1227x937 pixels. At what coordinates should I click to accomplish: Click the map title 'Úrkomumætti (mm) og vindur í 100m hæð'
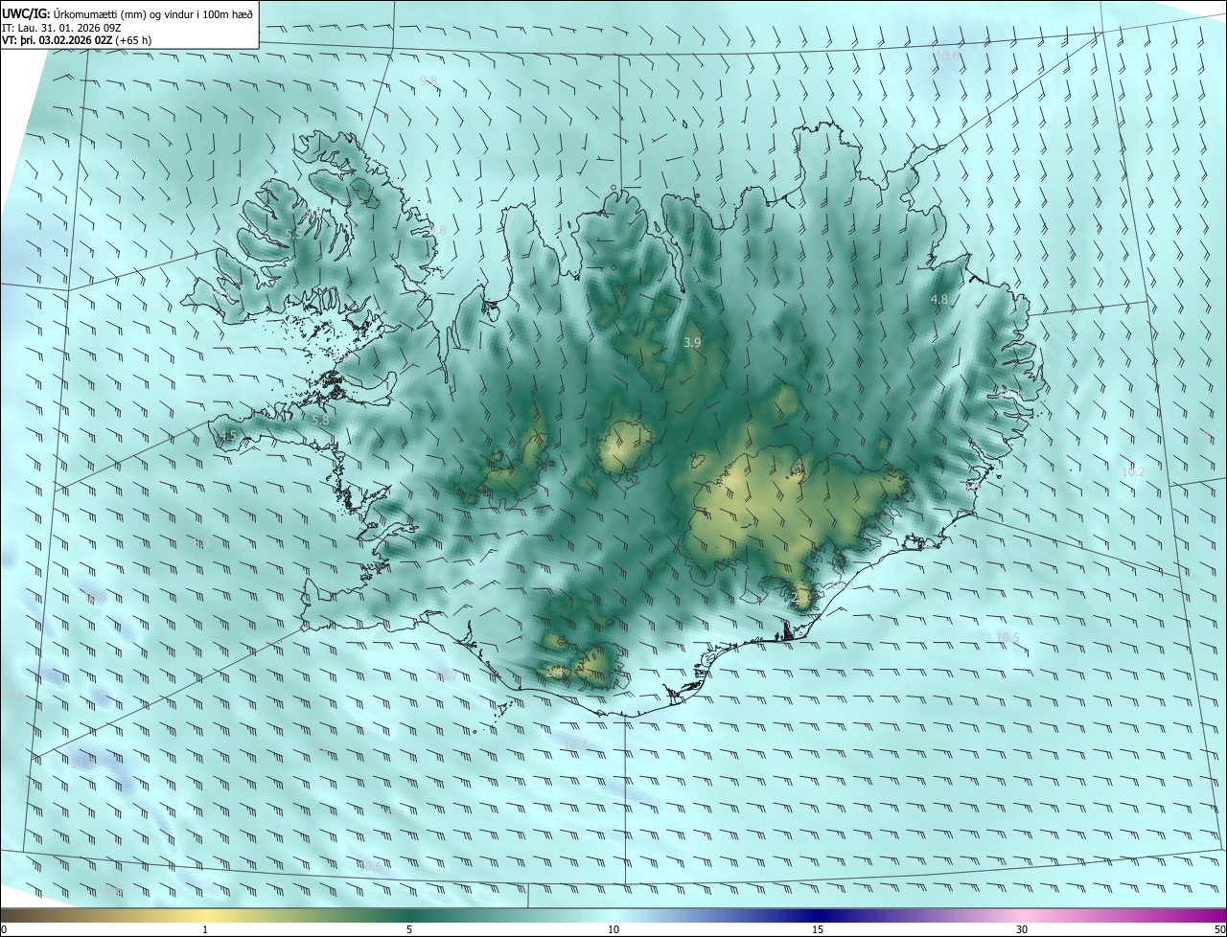153,13
